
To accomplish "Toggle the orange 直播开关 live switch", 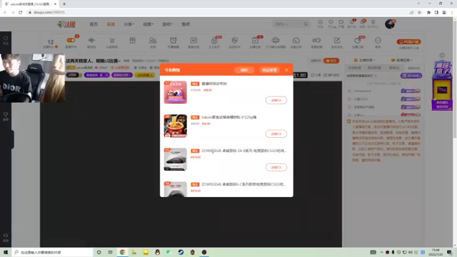I will coord(71,40).
